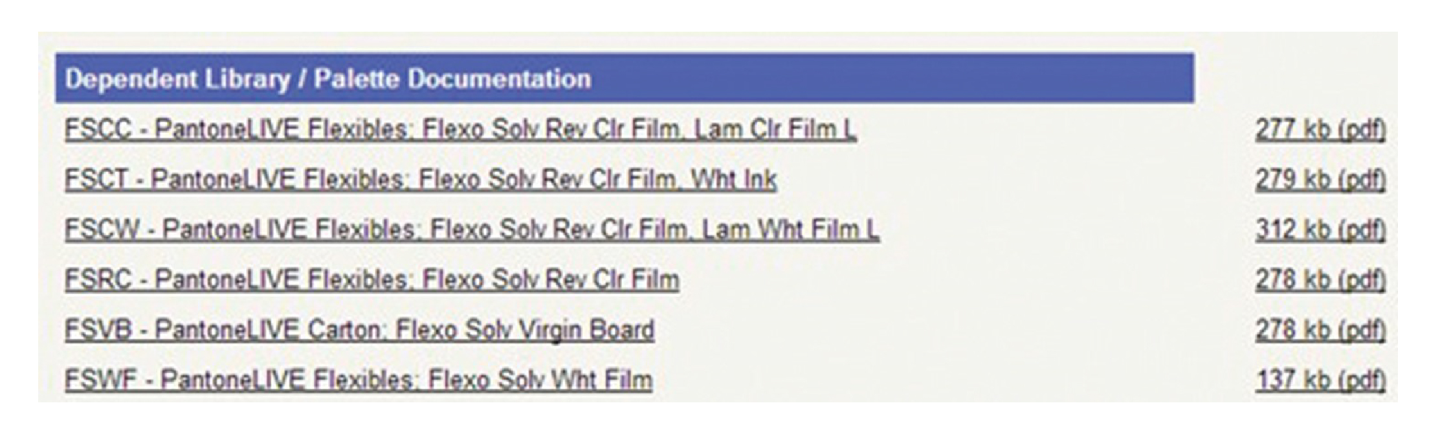
Task: Open the FSCC PantoneLIVE Flexibles documentation link
Action: point(460,130)
